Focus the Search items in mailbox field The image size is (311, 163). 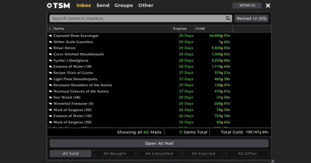(x=137, y=18)
